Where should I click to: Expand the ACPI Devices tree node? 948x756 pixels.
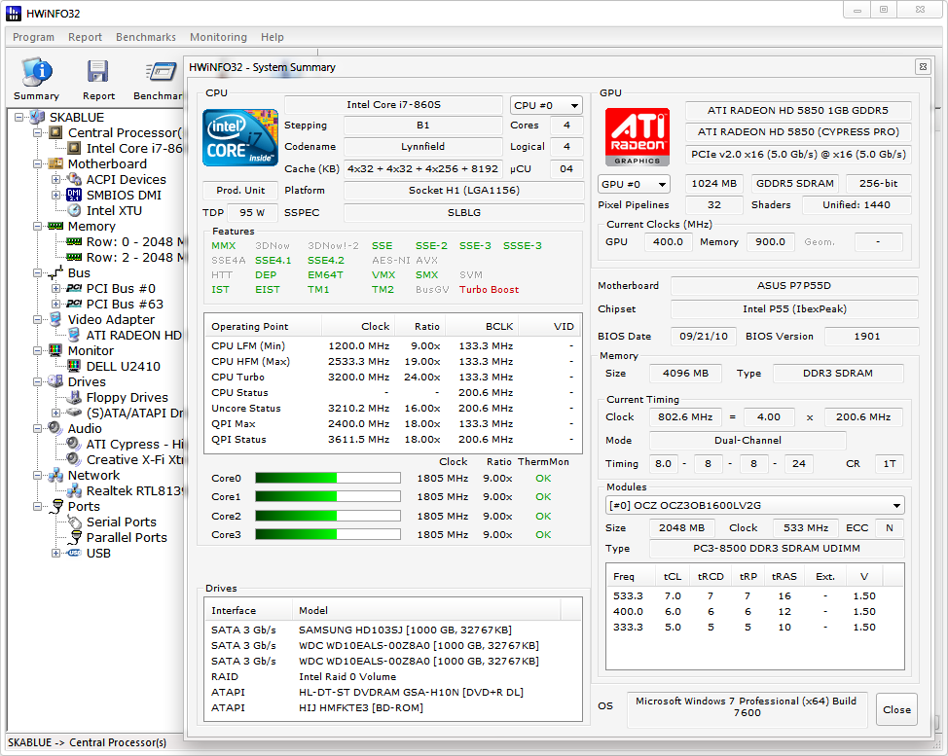coord(55,179)
